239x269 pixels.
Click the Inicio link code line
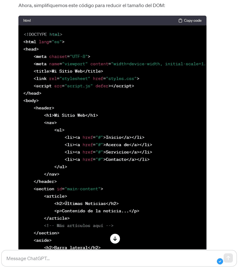click(104, 137)
